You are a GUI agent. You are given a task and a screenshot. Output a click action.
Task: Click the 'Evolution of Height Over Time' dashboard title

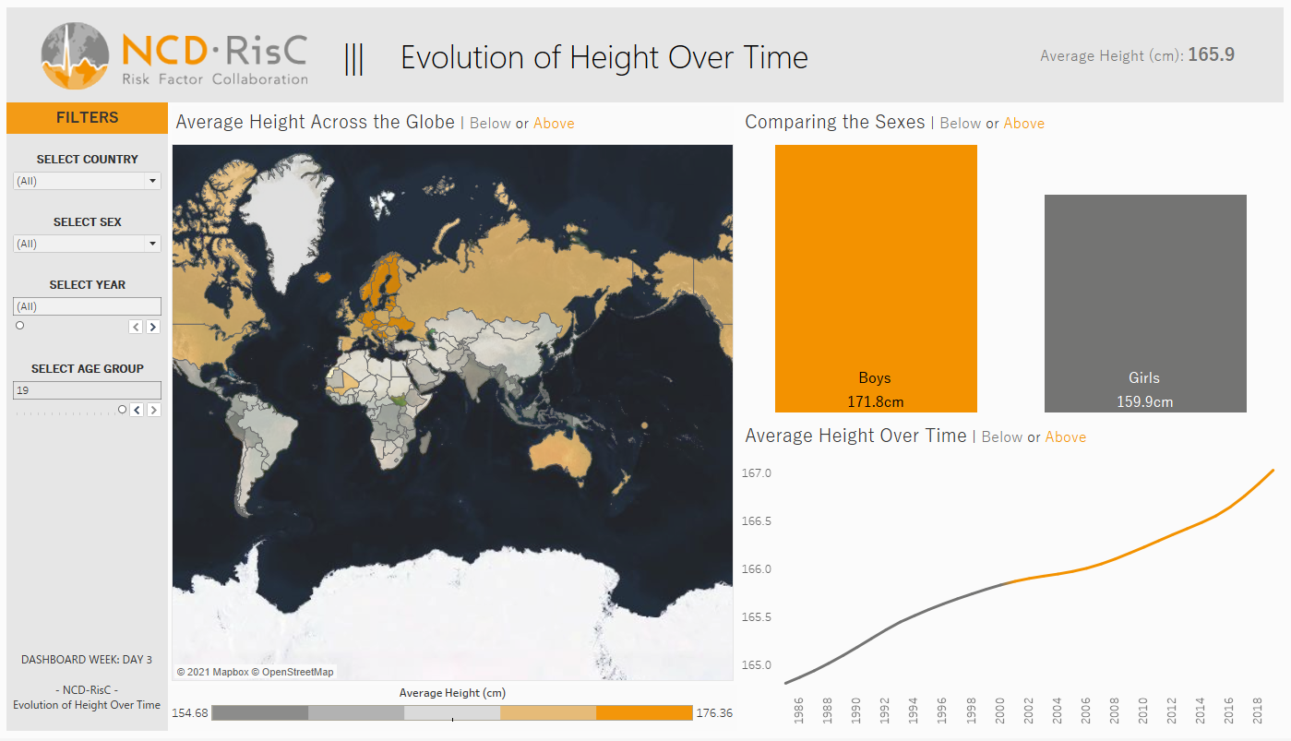[x=604, y=57]
